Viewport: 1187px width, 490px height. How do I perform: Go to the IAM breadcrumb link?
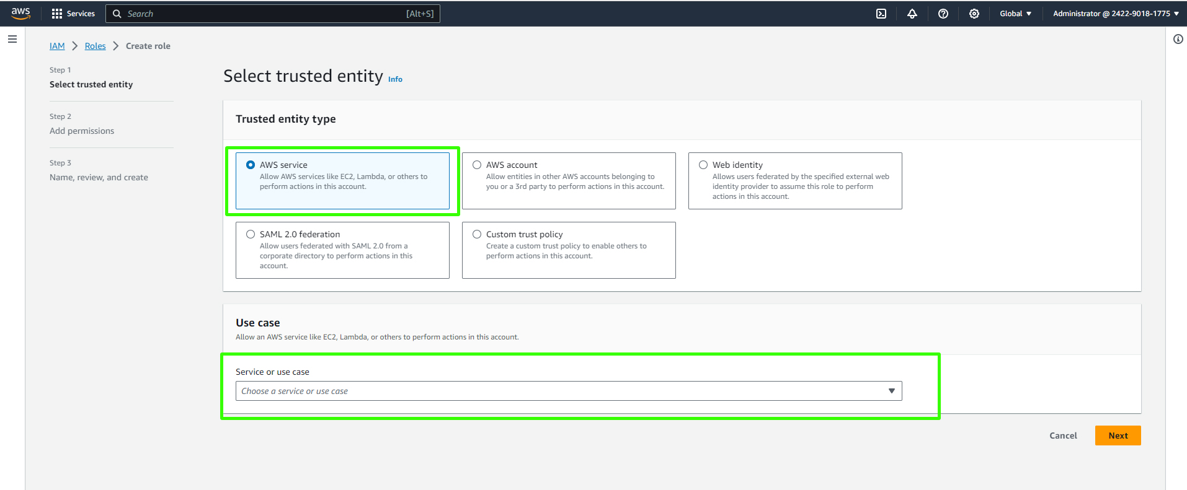57,46
